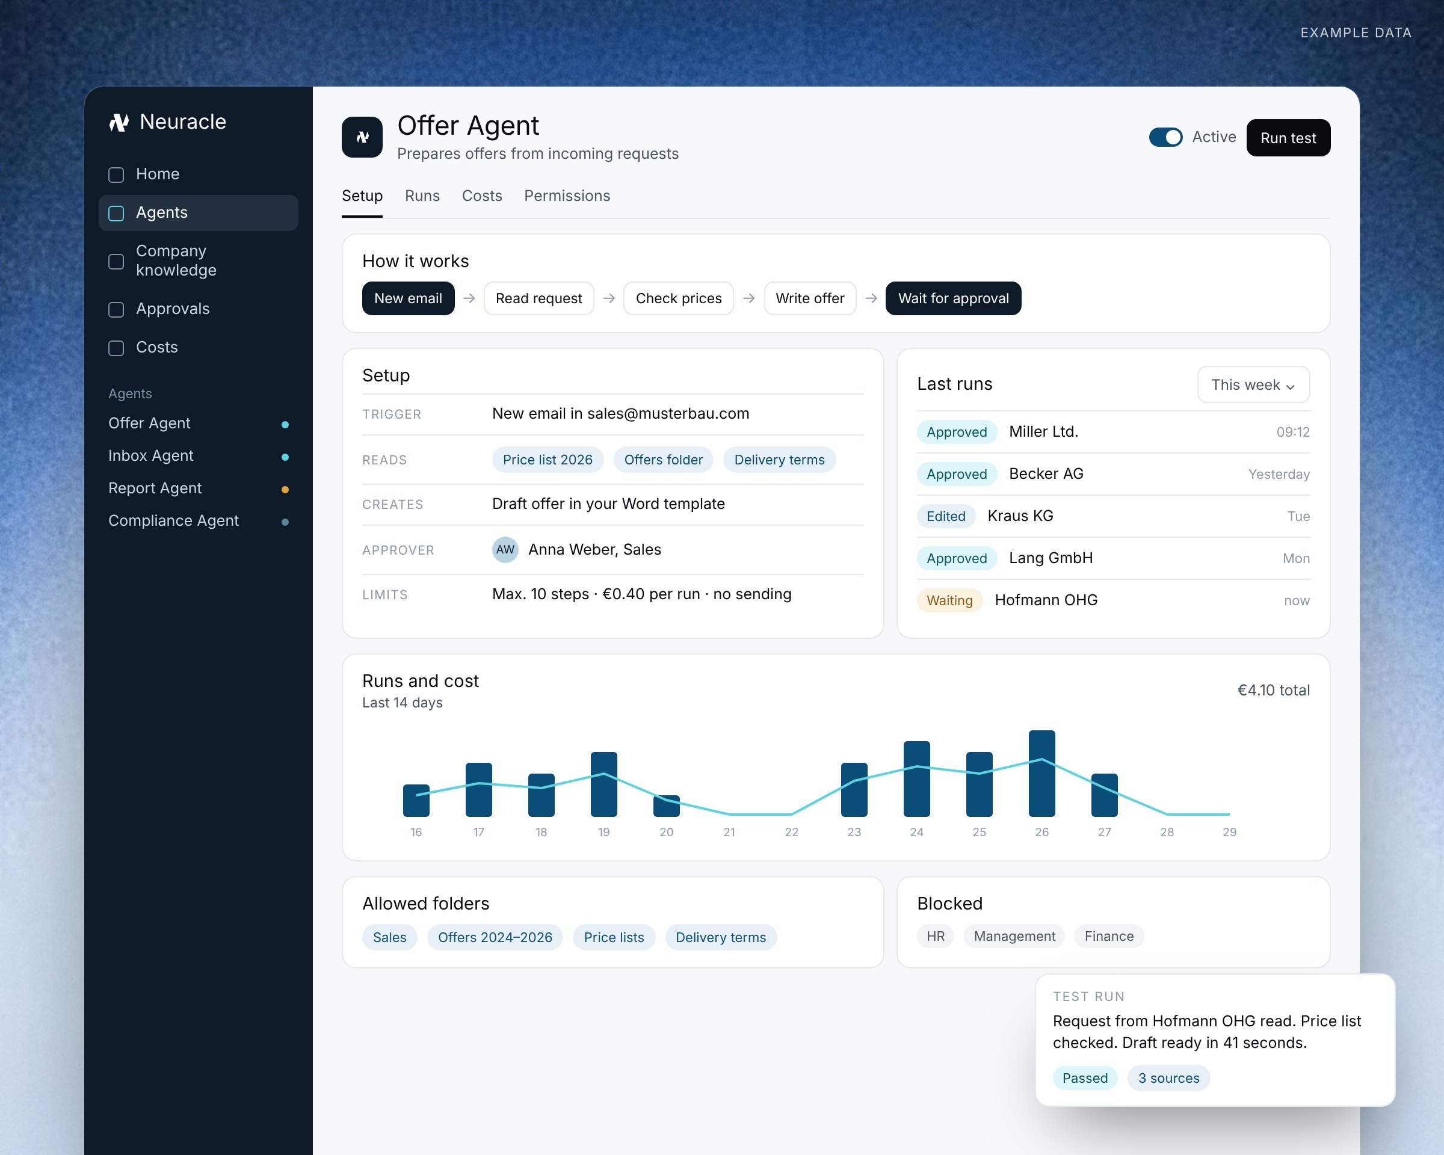
Task: Click the Passed badge in test run
Action: [x=1084, y=1078]
